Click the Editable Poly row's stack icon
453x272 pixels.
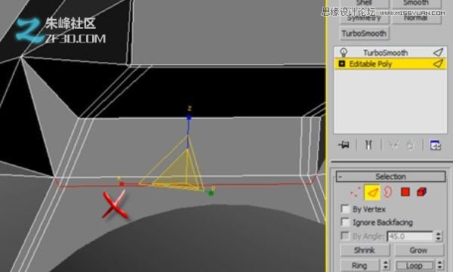(439, 63)
